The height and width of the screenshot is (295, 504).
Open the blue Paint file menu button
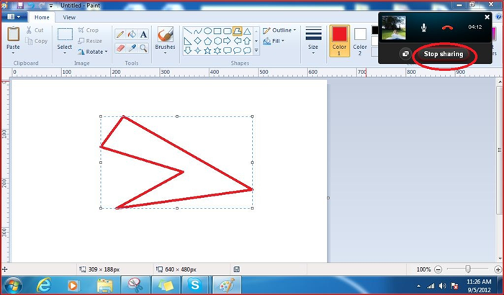click(14, 17)
